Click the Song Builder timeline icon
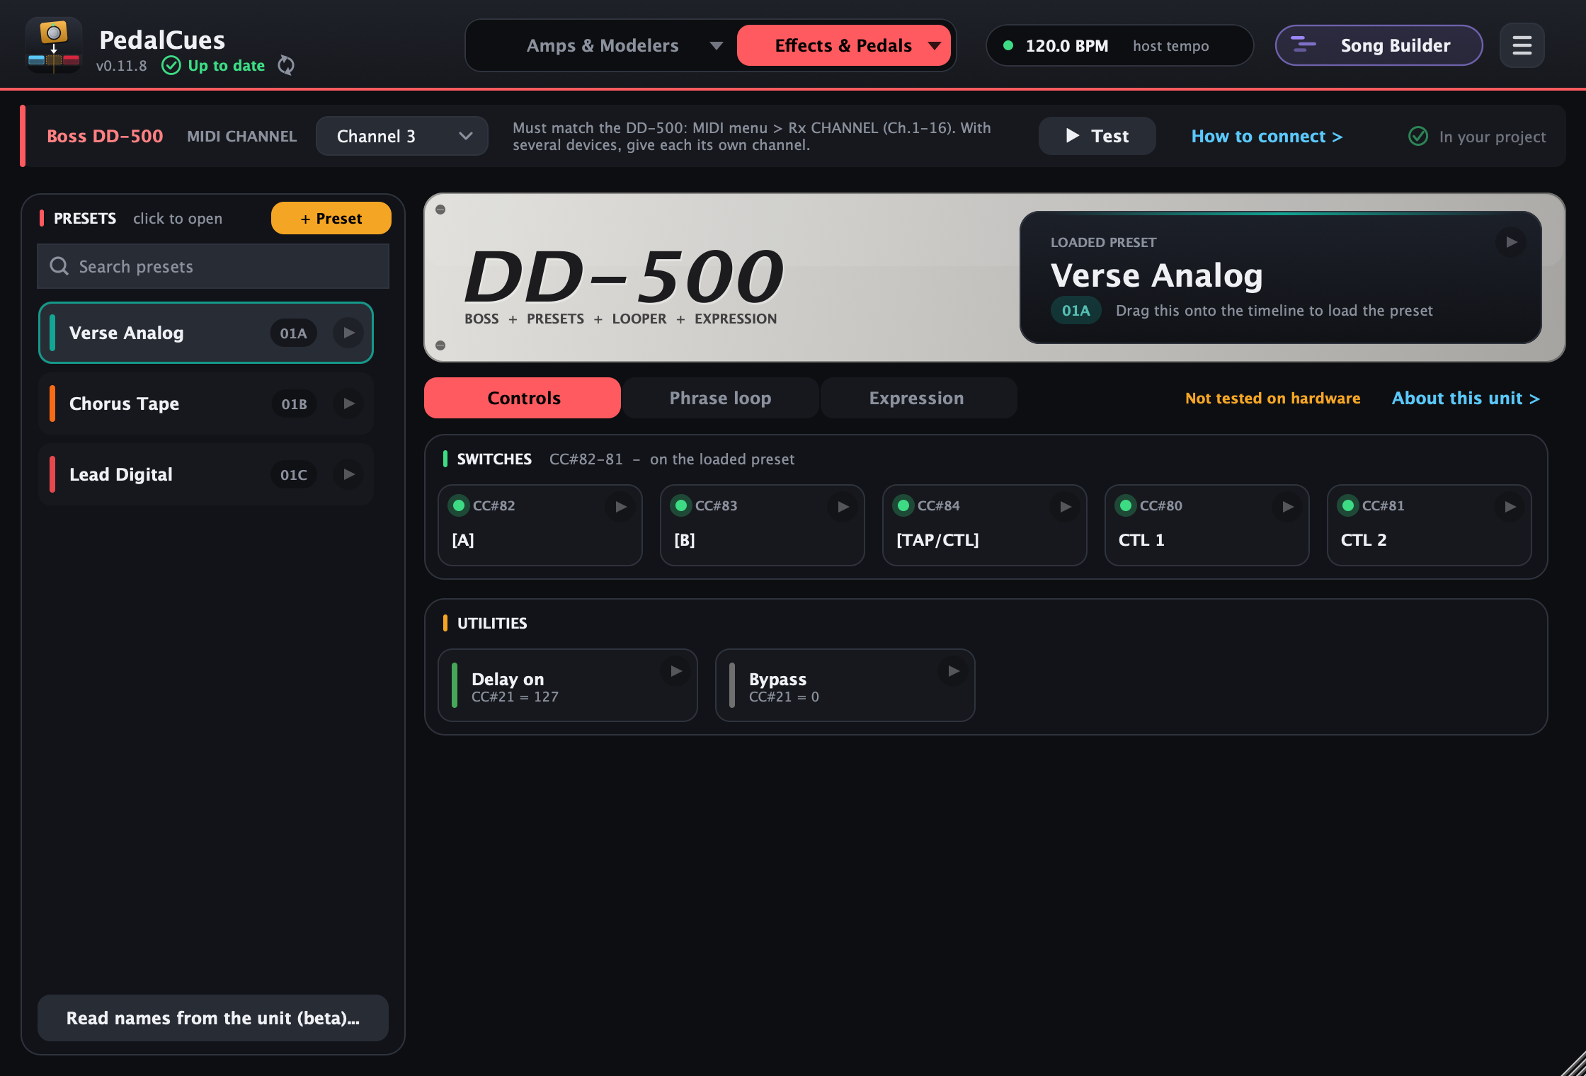 click(1303, 45)
